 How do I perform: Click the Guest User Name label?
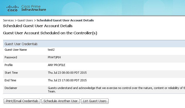(x=16, y=50)
